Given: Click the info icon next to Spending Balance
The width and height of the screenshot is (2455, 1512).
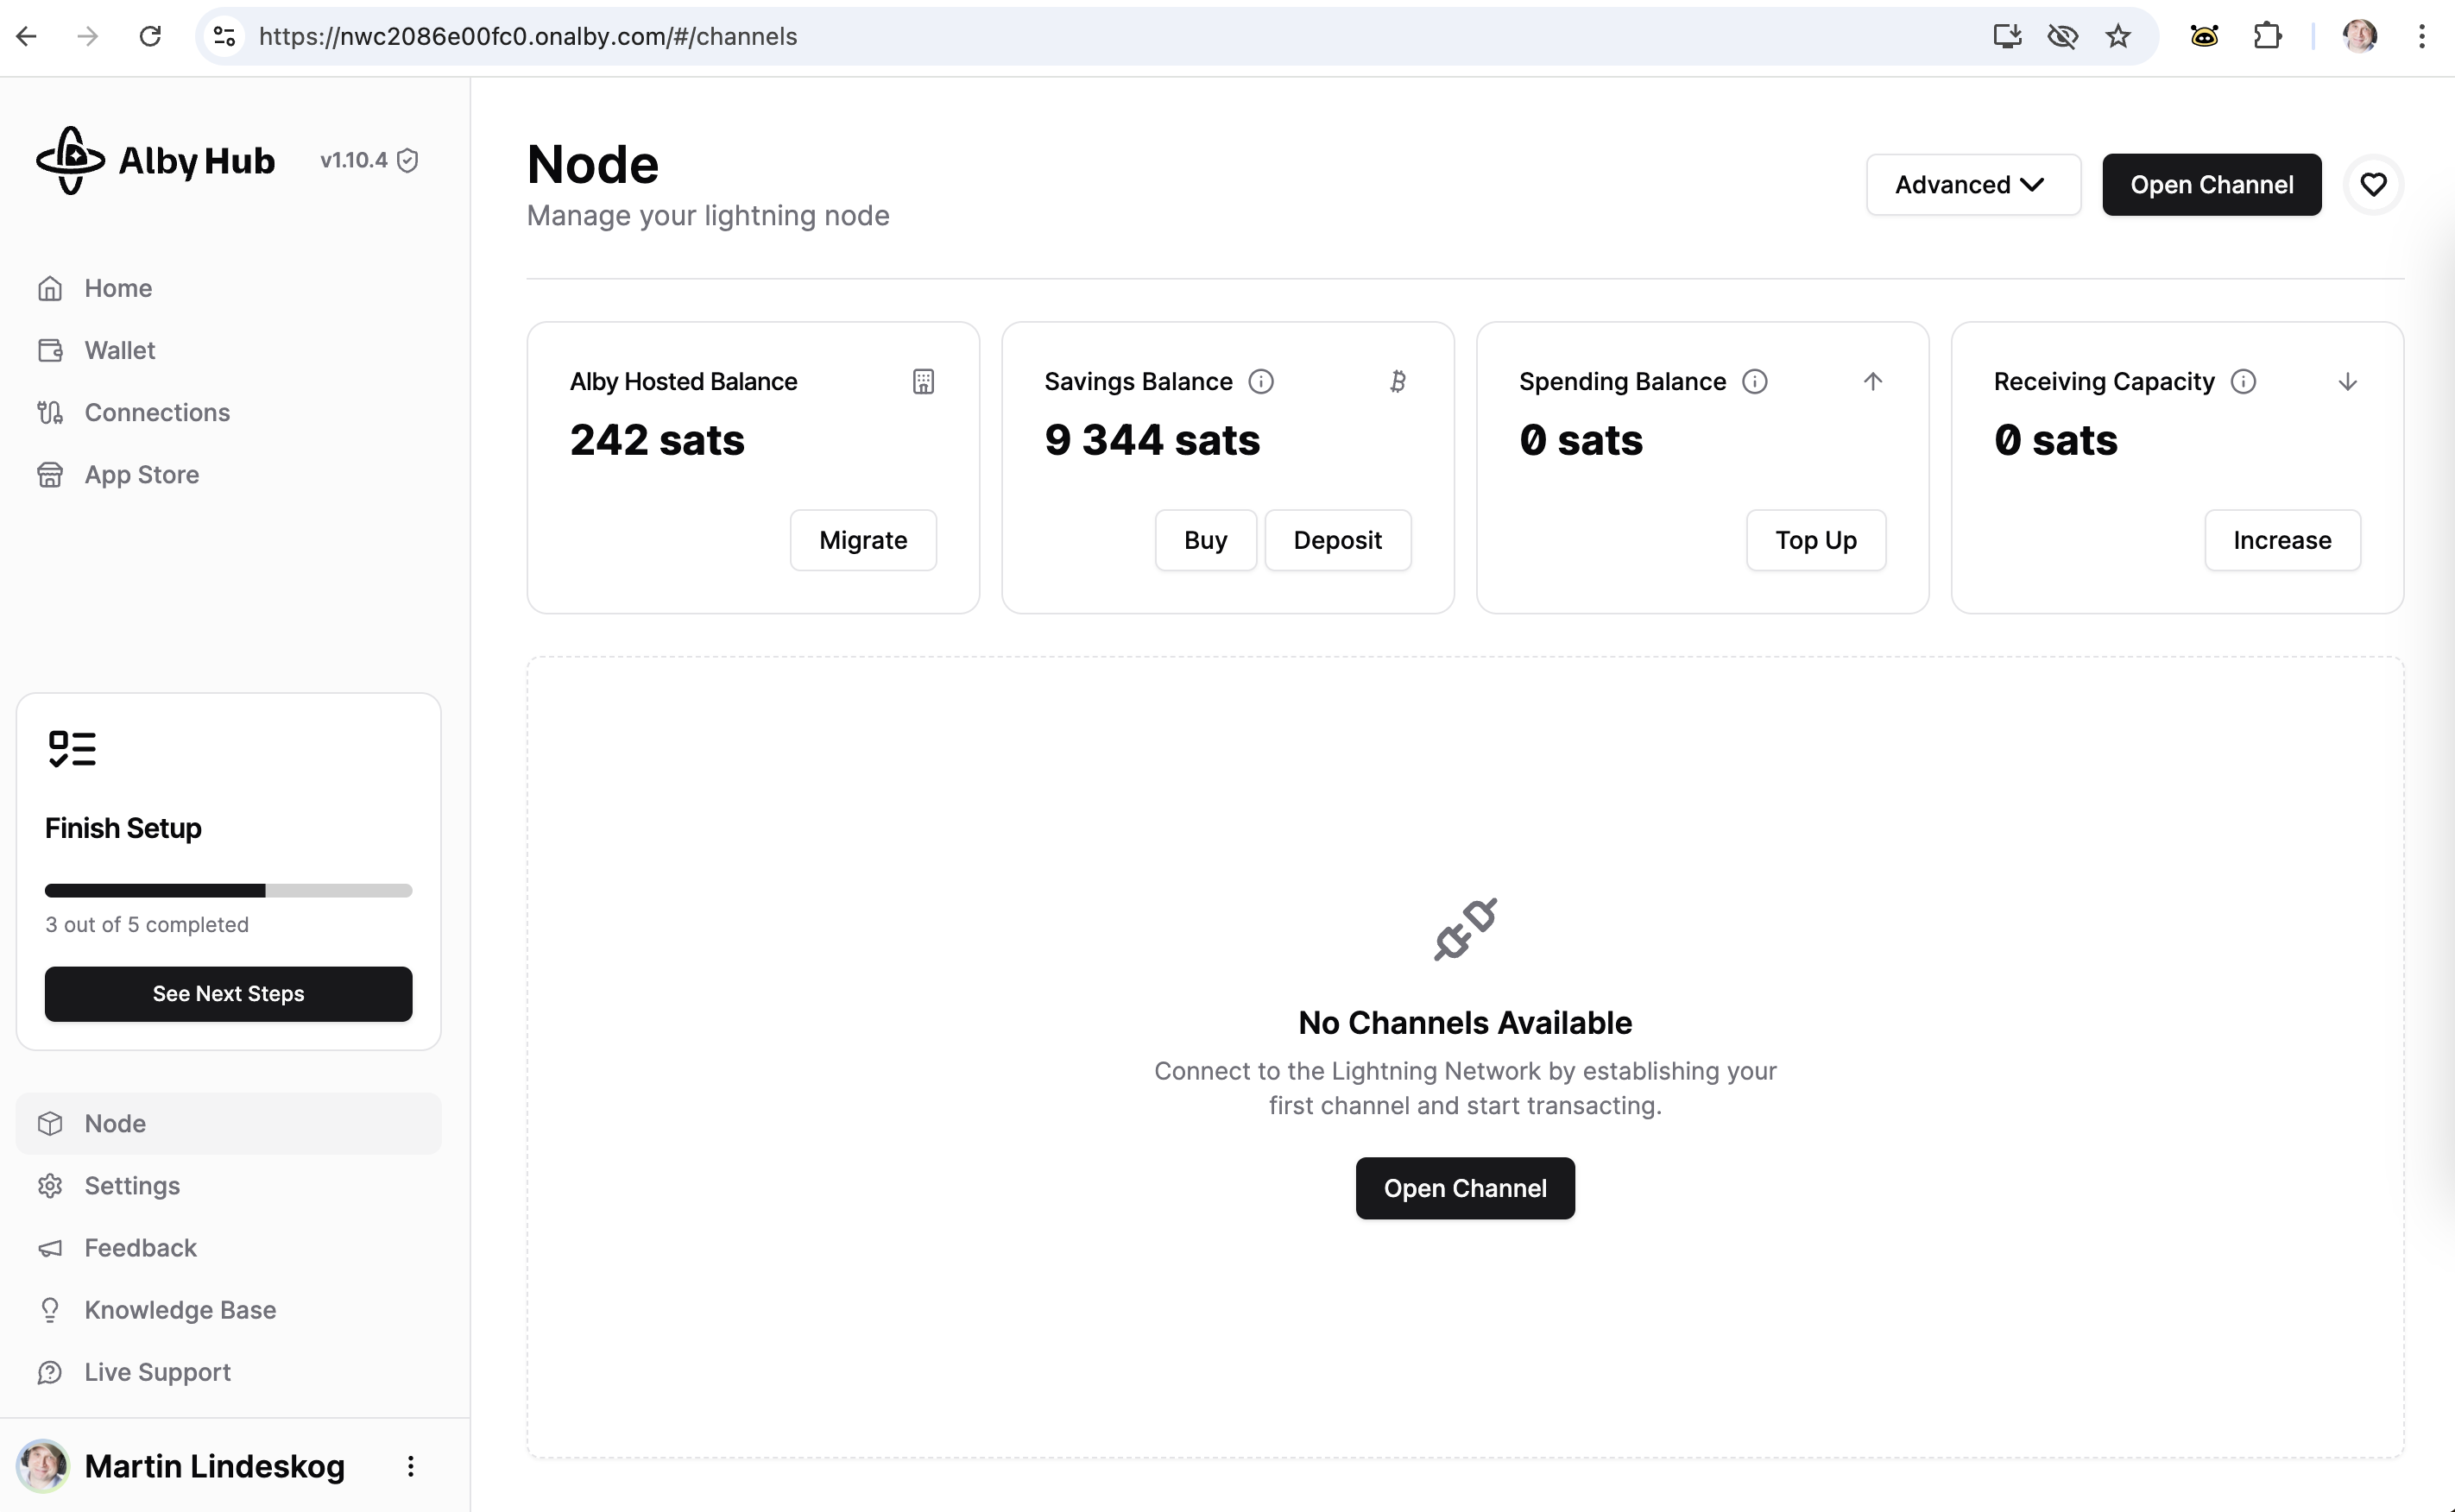Looking at the screenshot, I should tap(1755, 381).
